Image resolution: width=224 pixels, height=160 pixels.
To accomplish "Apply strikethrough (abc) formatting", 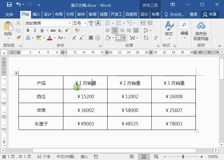I will [x=53, y=30].
